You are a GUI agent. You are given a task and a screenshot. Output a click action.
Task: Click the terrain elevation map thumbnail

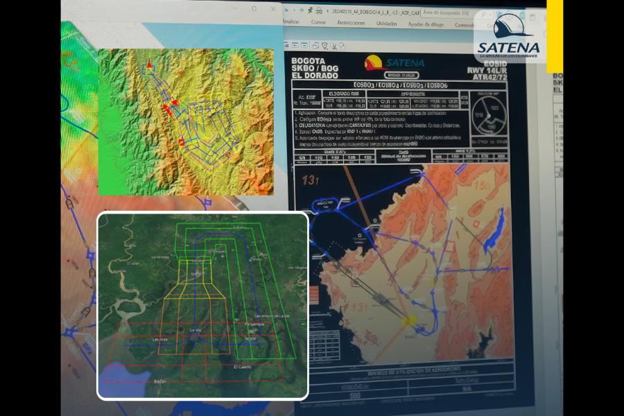[x=186, y=122]
